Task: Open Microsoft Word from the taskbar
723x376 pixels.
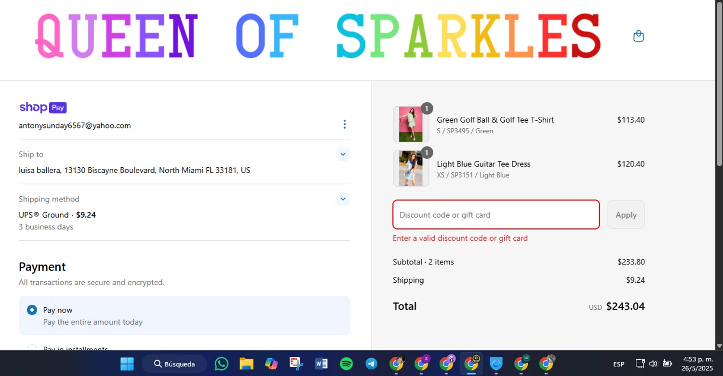Action: (321, 364)
